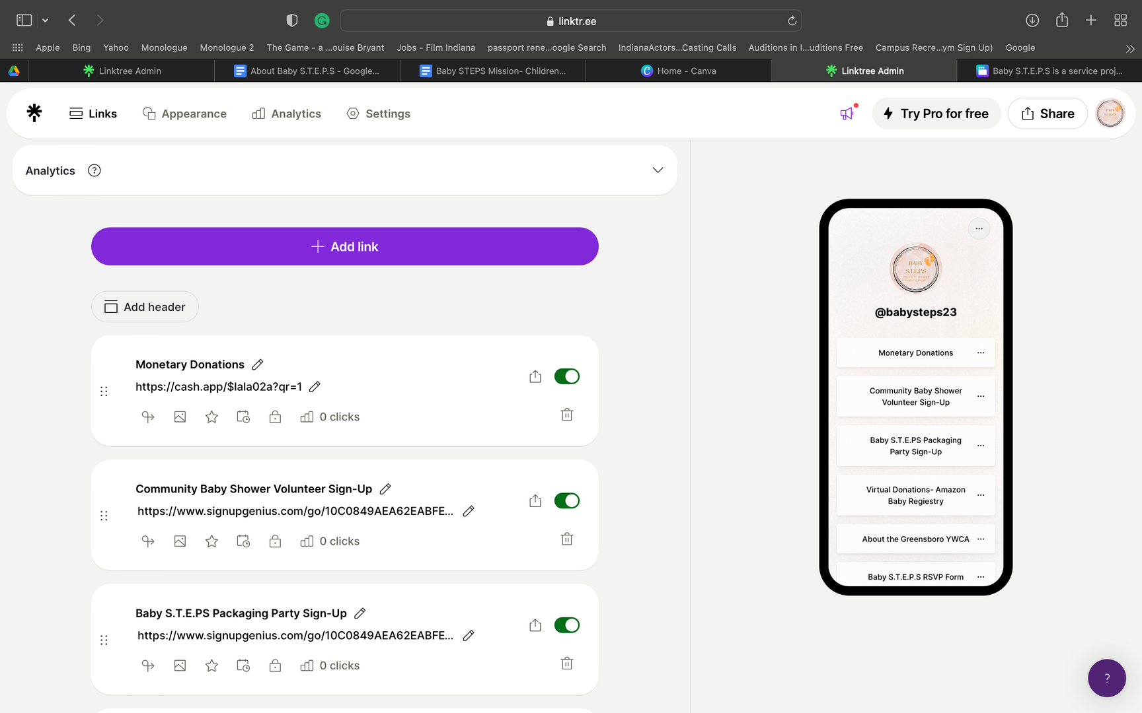Click the schedule icon under Community Baby Shower link
The image size is (1142, 713).
tap(243, 541)
